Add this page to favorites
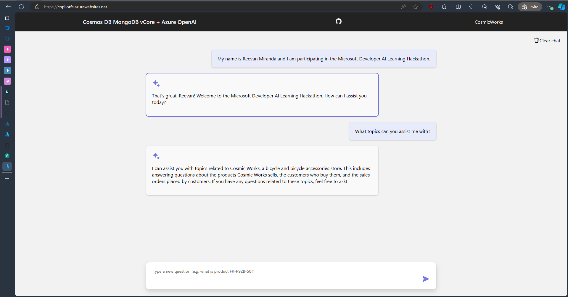Screen dimensions: 568x297 pos(415,7)
